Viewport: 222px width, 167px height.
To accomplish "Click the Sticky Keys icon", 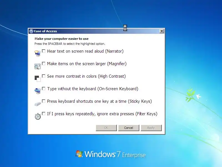I will [38, 104].
